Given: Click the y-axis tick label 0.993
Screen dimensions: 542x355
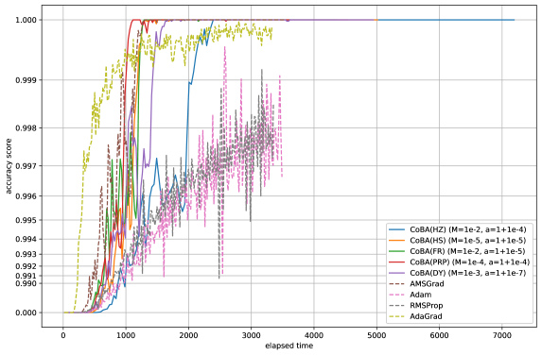Looking at the screenshot, I should coord(26,254).
